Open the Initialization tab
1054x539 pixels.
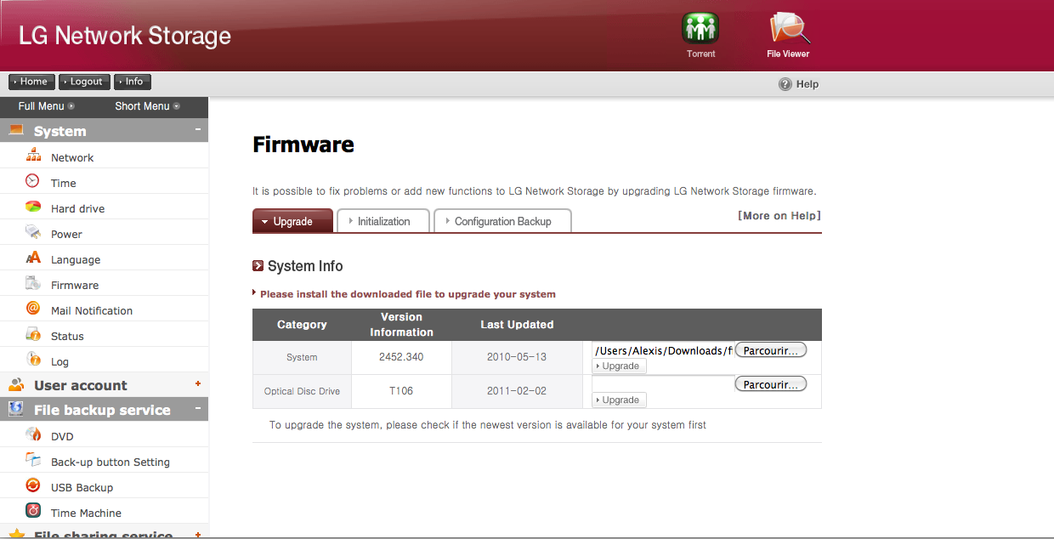tap(383, 221)
